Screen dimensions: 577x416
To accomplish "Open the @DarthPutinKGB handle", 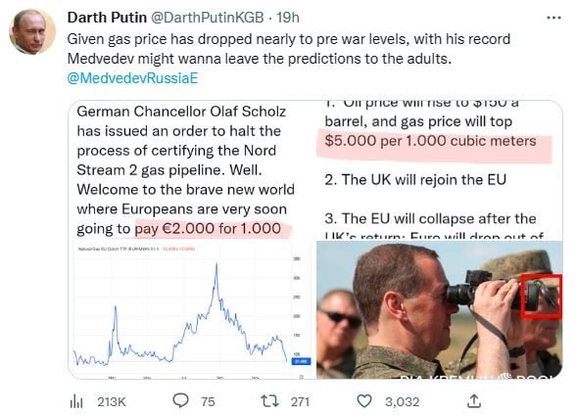I will 208,18.
